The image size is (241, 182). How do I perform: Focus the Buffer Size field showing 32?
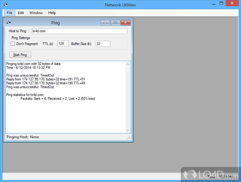[x=103, y=44]
